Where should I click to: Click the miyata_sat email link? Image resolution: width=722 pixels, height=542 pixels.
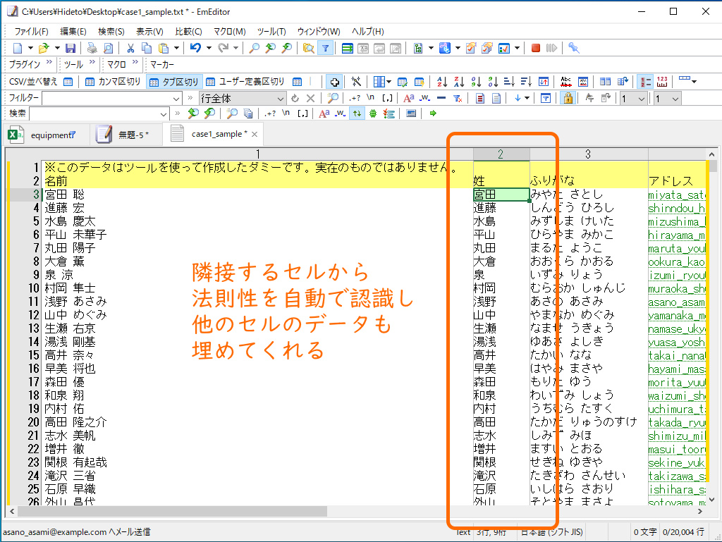[676, 195]
